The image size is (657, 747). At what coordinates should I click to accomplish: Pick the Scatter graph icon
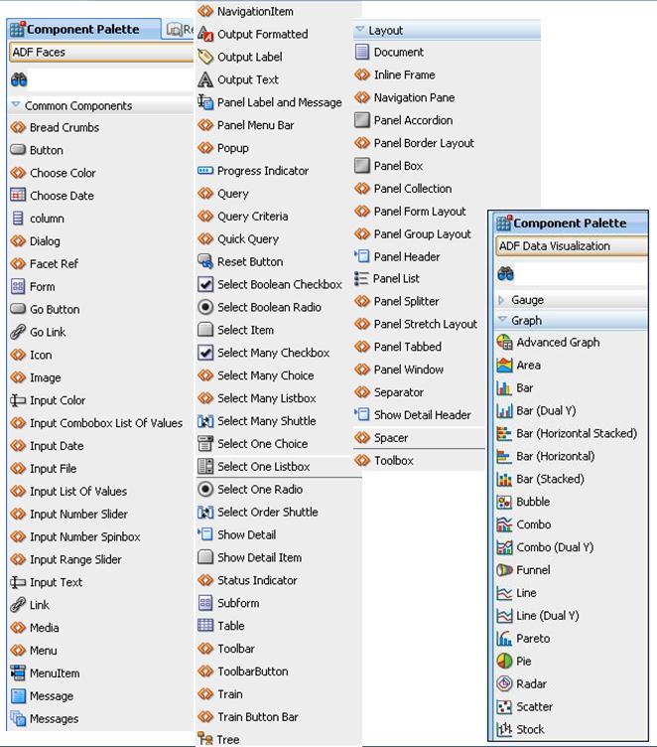pos(504,707)
